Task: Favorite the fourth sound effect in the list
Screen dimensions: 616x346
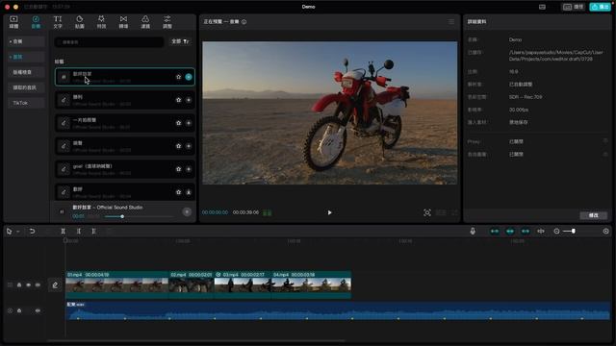Action: [178, 146]
